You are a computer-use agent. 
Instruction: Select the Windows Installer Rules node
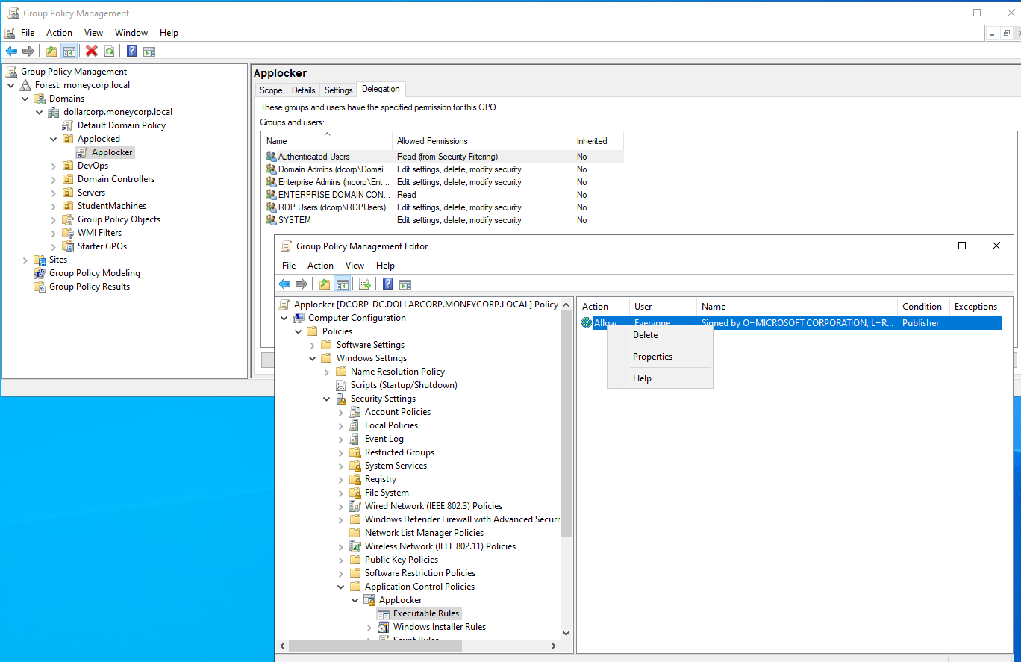(x=439, y=627)
